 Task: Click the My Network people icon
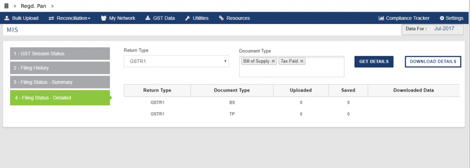point(104,18)
